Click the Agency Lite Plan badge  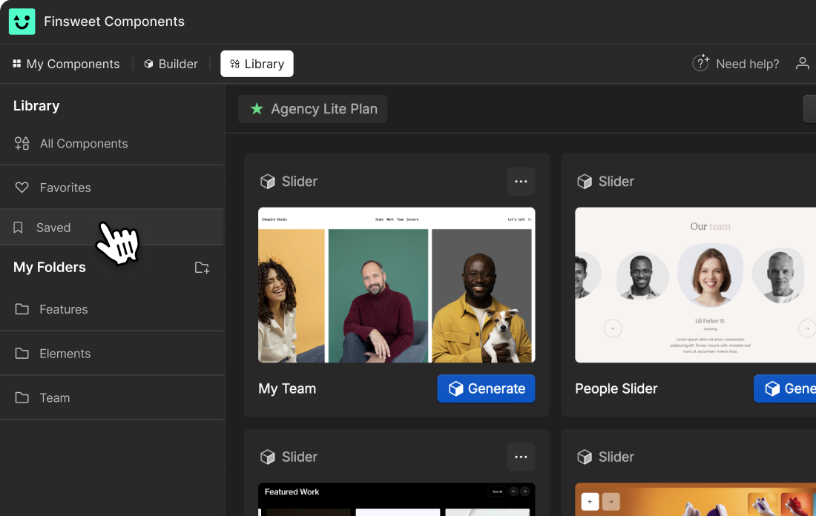click(313, 109)
